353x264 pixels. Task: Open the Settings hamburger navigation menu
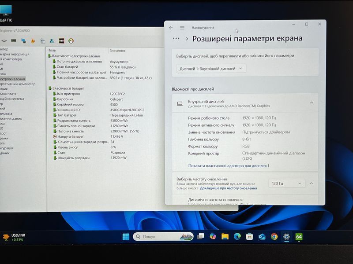pos(182,28)
